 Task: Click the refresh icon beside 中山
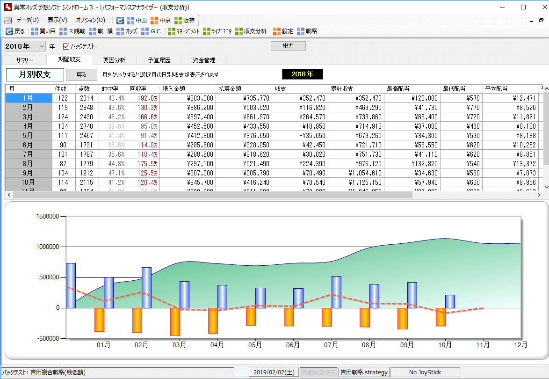point(120,21)
